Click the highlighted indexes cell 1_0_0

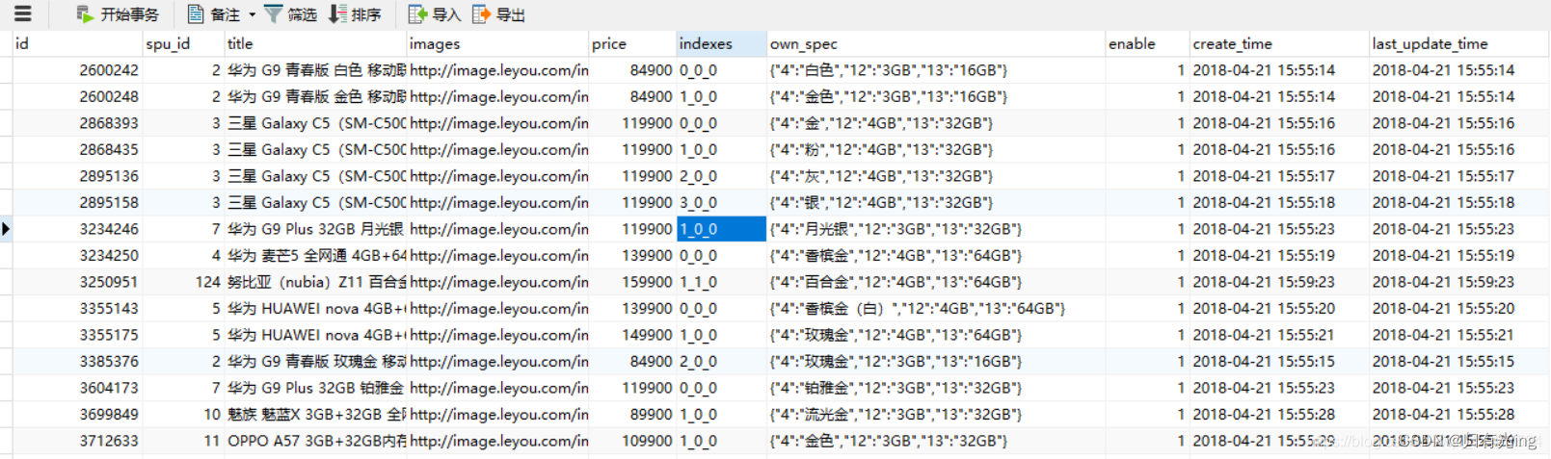721,229
